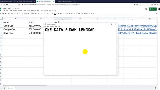160x90 pixels.
Task: Open text rotation dropdown
Action: tap(79, 14)
